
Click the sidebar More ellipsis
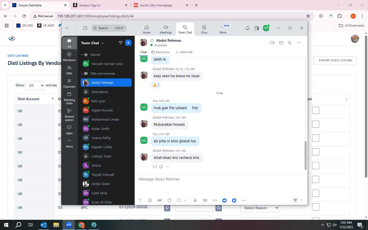pos(69,143)
